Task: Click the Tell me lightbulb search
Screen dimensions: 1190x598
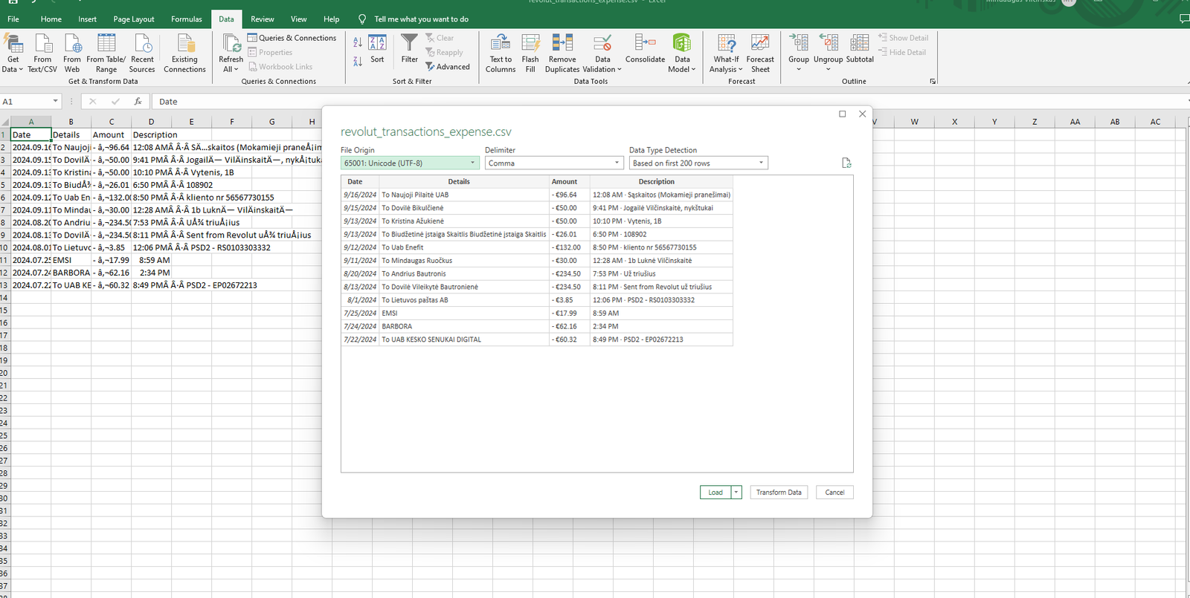Action: [x=362, y=19]
